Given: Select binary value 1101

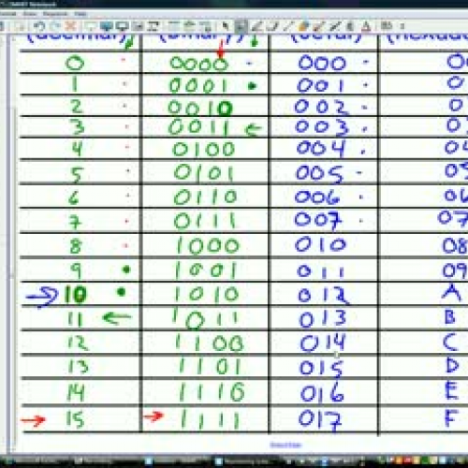Looking at the screenshot, I should coord(210,366).
